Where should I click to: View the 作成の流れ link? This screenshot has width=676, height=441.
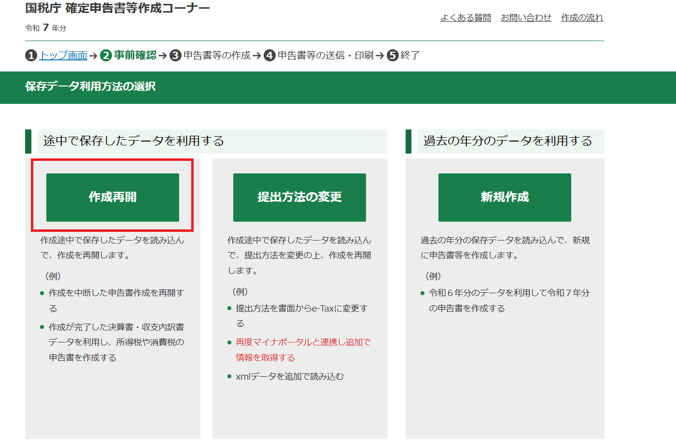tap(582, 18)
